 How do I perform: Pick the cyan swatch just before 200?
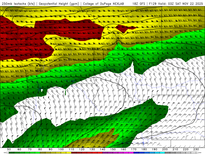pyautogui.click(x=162, y=153)
